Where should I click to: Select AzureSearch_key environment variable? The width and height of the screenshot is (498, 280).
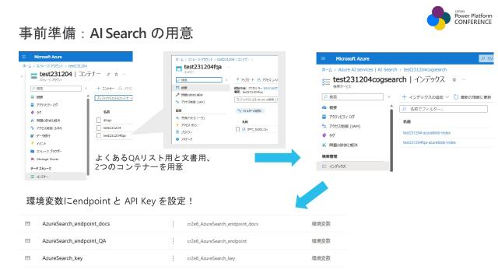[x=62, y=258]
